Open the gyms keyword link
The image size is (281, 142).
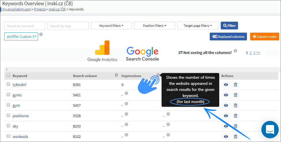(x=17, y=95)
